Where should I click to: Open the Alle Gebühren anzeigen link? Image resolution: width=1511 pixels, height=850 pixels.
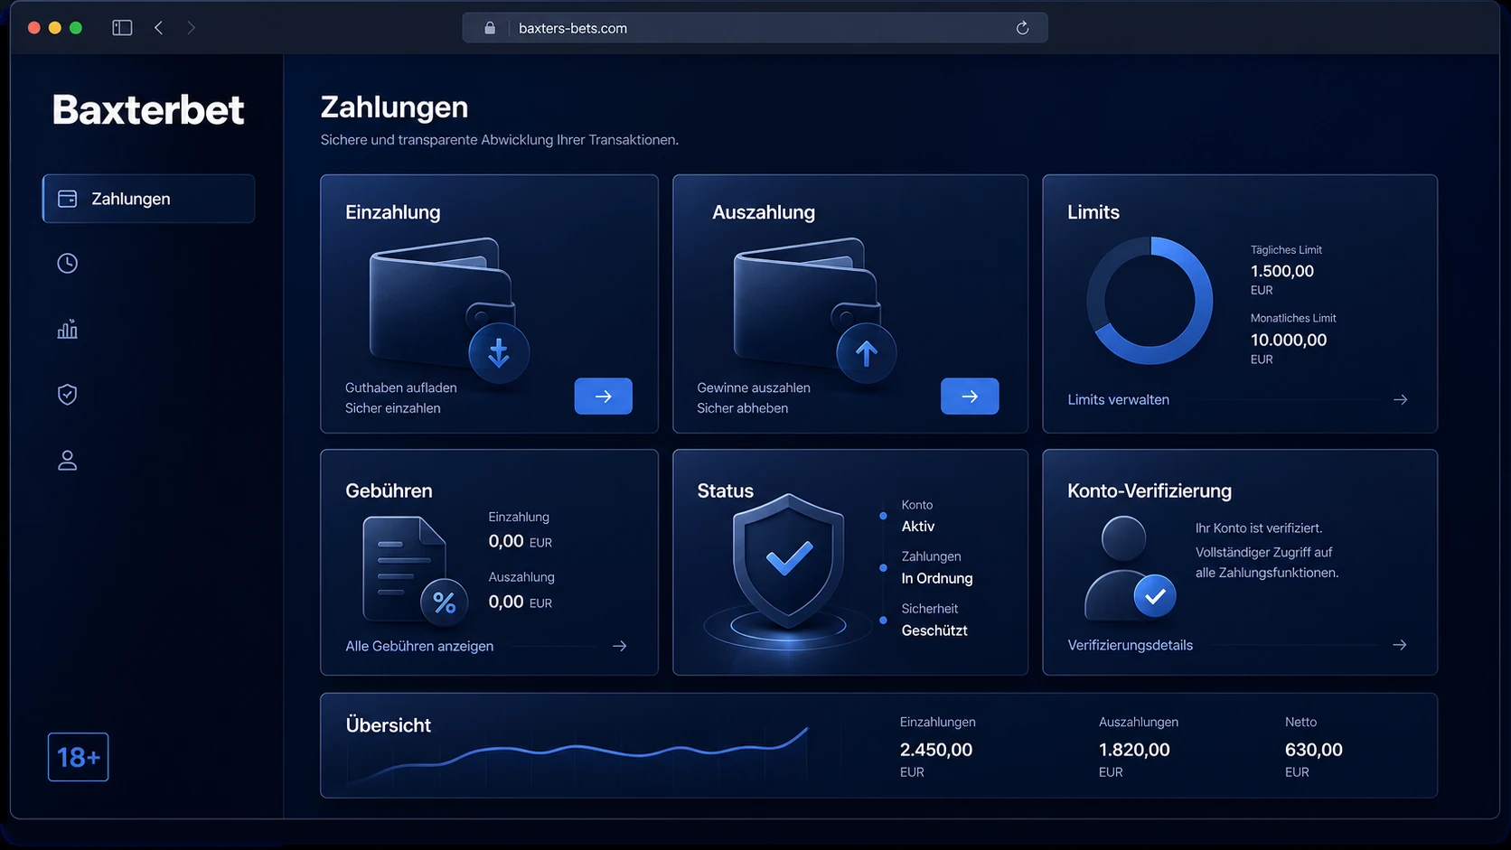click(x=419, y=646)
